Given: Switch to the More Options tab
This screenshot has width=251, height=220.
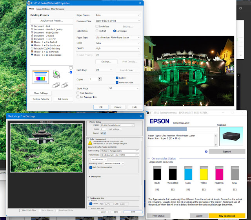Looking at the screenshot, I should point(43,9).
